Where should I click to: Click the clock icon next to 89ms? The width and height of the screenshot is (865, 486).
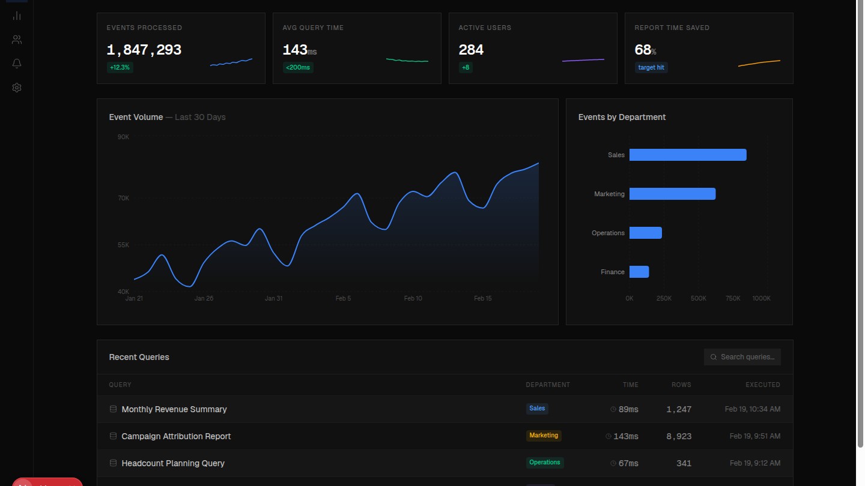[x=613, y=409]
